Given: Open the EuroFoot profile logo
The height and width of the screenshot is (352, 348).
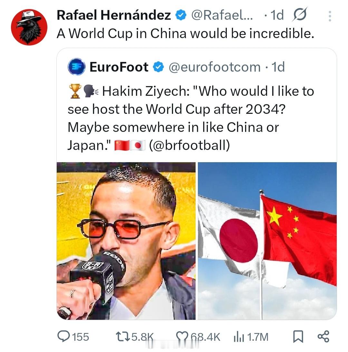Looking at the screenshot, I should coord(76,67).
